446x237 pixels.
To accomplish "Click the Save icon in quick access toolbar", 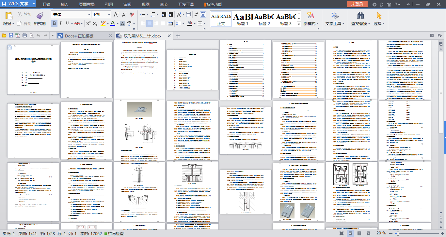I will pos(11,35).
